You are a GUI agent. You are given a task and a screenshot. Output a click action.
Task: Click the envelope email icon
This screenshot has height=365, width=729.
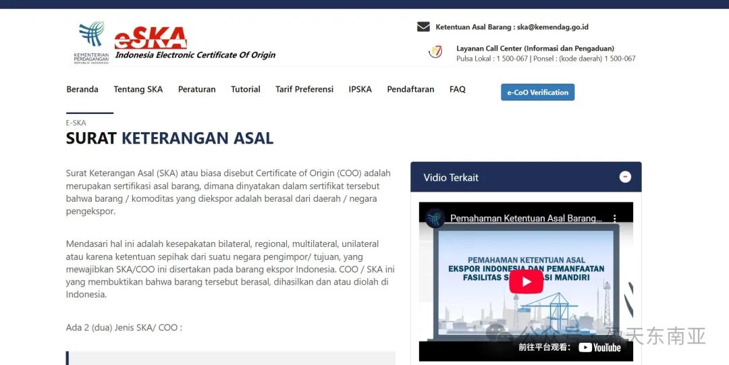423,27
